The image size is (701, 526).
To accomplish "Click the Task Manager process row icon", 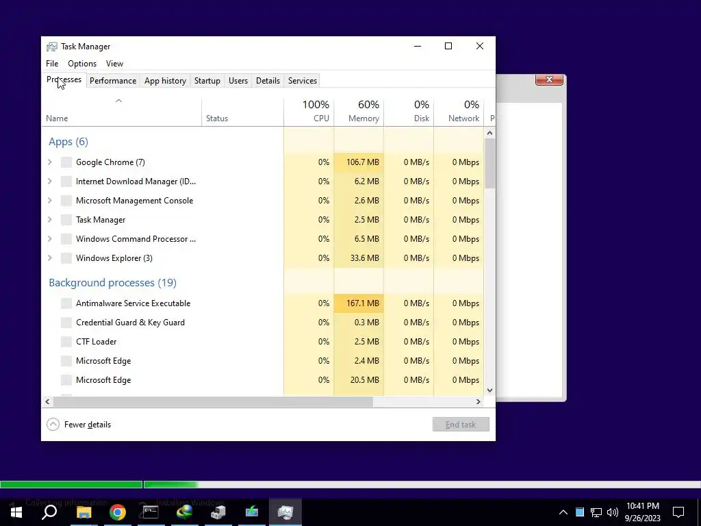I will (66, 220).
